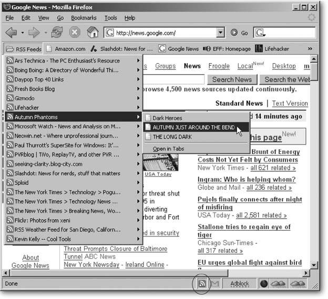The width and height of the screenshot is (328, 299).
Task: Open the Slashdot bookmark in bookmarks toolbar
Action: tap(122, 49)
